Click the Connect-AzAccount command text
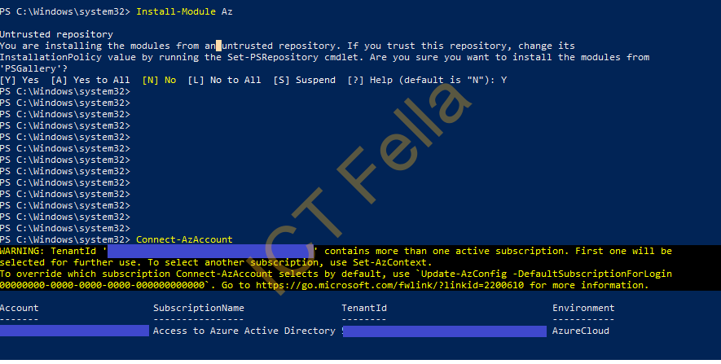Screen dimensions: 721x364 [184, 239]
